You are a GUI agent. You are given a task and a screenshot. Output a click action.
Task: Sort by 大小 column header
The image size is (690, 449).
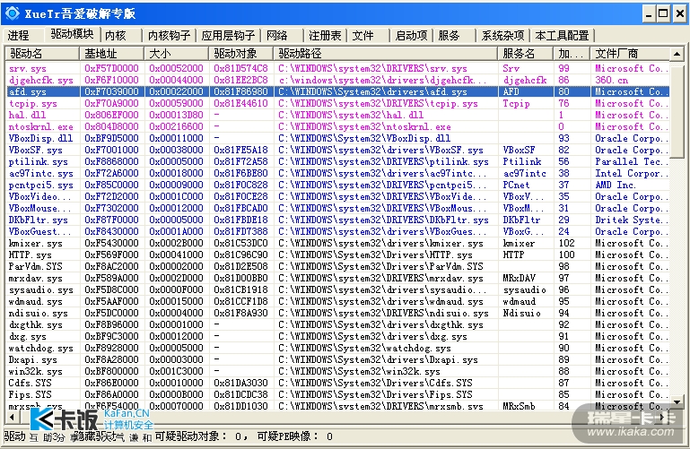[176, 54]
